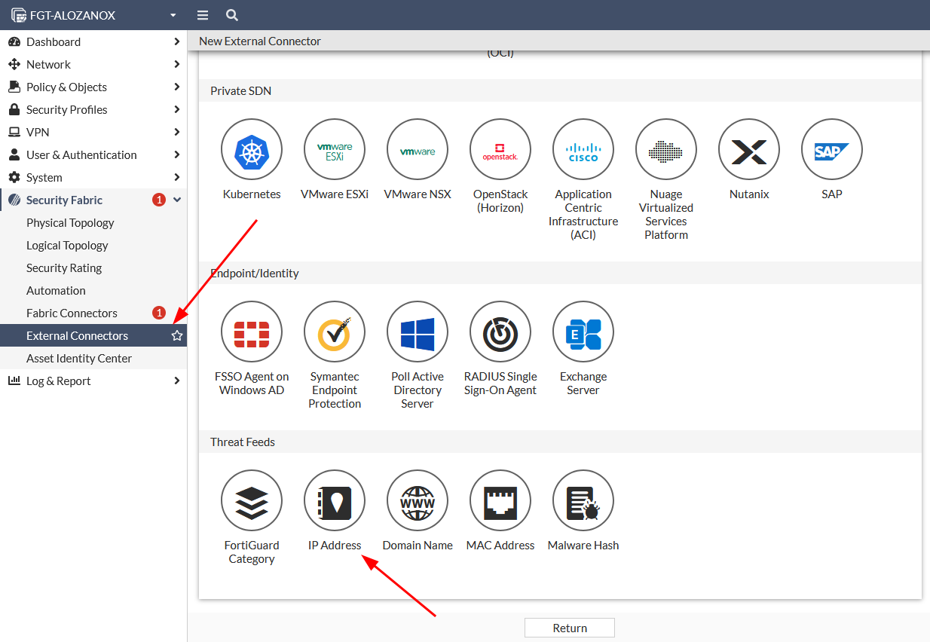Screen dimensions: 930x642
Task: Select the Exchange Server connector
Action: click(583, 332)
